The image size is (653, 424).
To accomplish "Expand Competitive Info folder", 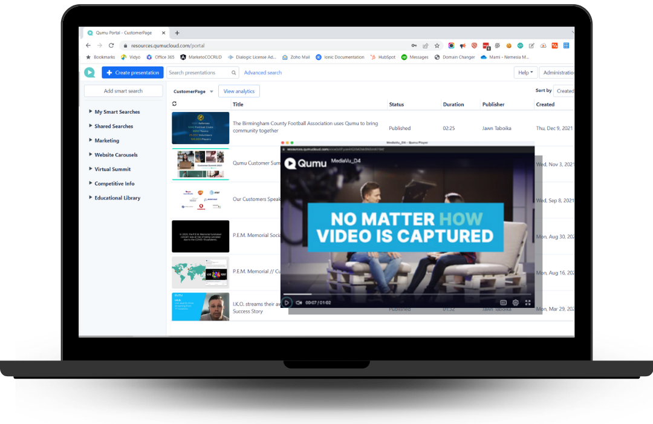I will coord(90,183).
